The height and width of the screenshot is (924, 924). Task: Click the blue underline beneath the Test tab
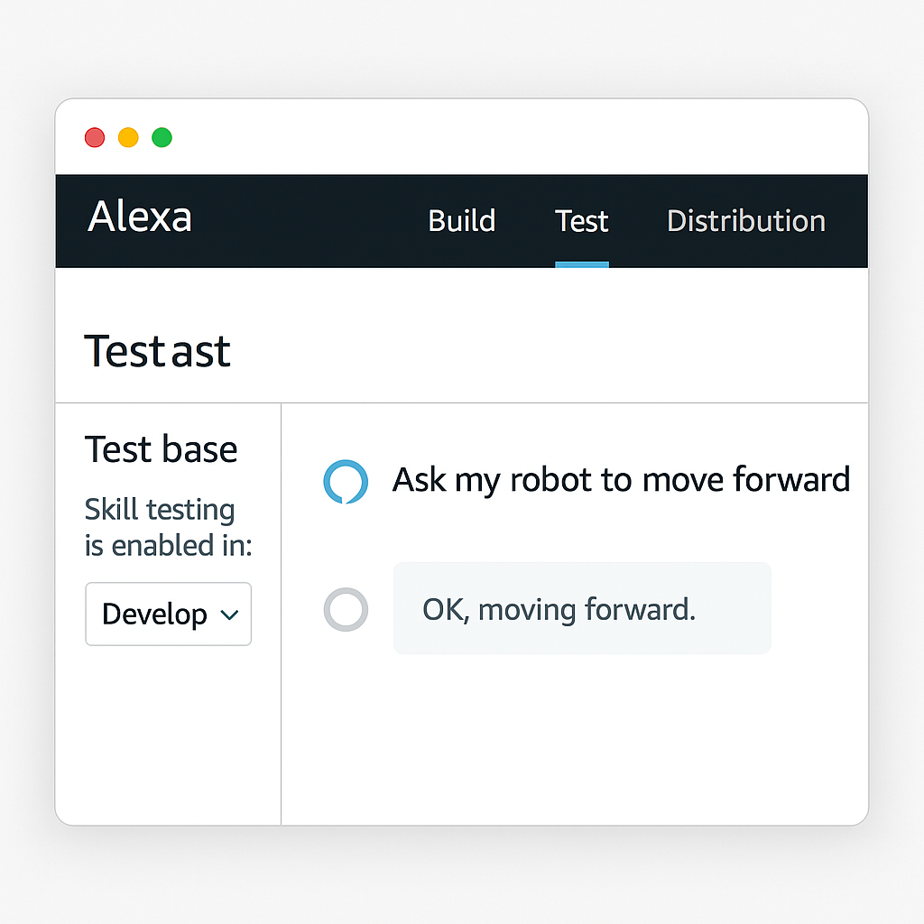(582, 264)
